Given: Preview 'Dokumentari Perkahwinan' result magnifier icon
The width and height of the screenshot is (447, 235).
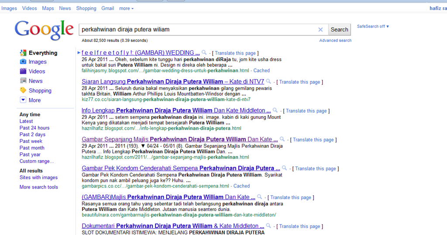Looking at the screenshot, I should [268, 225].
